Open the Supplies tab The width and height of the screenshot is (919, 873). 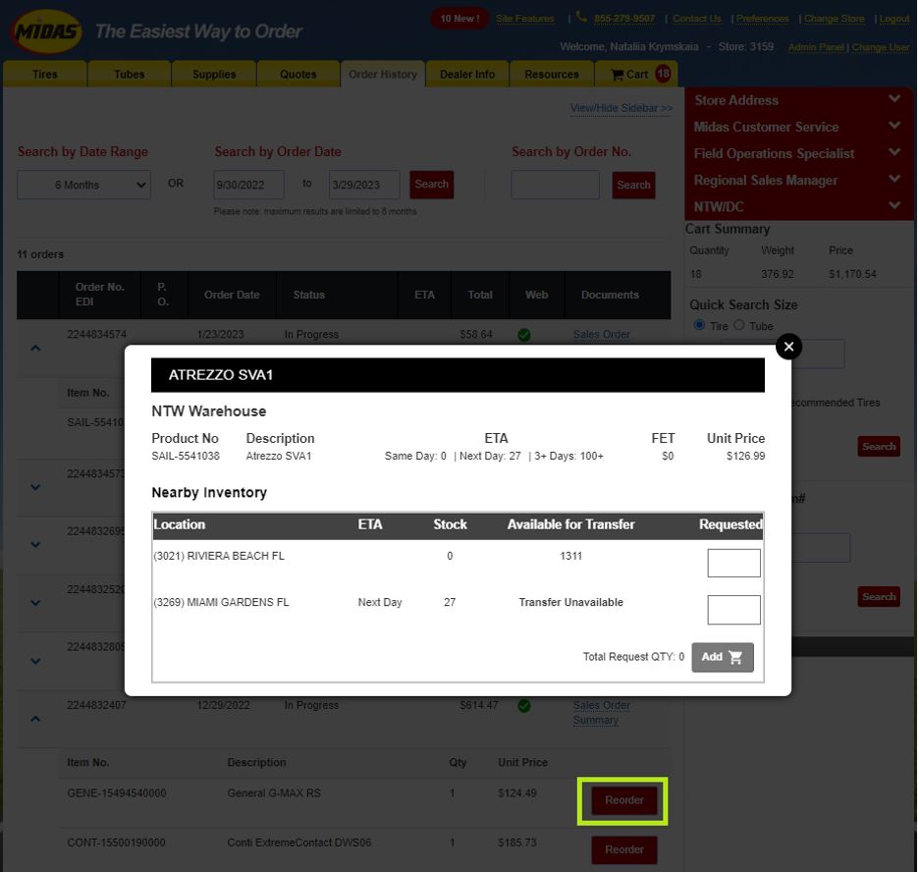point(214,74)
